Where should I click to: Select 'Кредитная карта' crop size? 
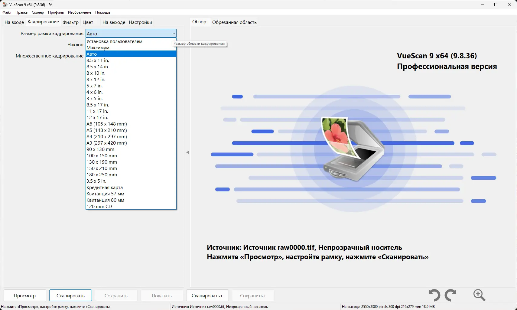coord(131,188)
